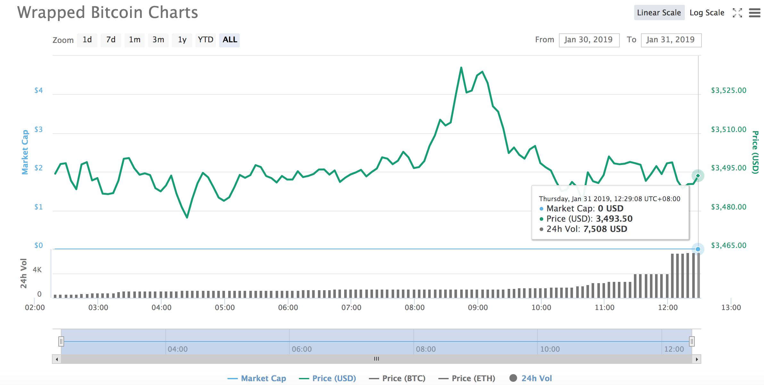Click the 06:00 label in navigator

click(302, 349)
